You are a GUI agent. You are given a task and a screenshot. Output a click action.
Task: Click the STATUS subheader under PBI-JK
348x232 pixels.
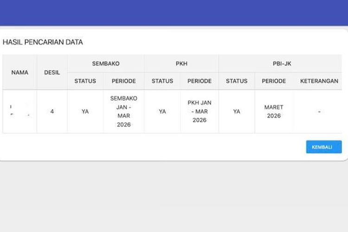[x=237, y=81]
